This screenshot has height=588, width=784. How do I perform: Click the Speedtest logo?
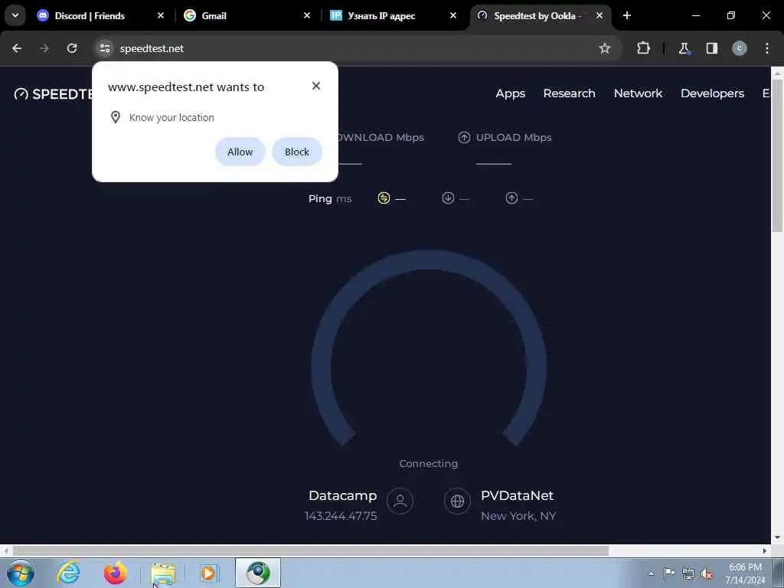coord(54,94)
